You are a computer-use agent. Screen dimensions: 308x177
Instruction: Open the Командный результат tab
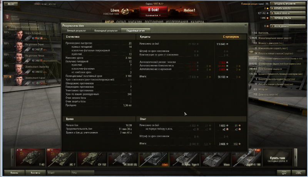pos(106,31)
